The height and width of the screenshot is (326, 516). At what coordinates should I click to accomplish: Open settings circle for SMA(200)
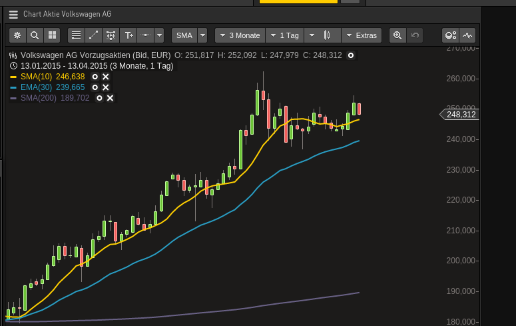(99, 98)
